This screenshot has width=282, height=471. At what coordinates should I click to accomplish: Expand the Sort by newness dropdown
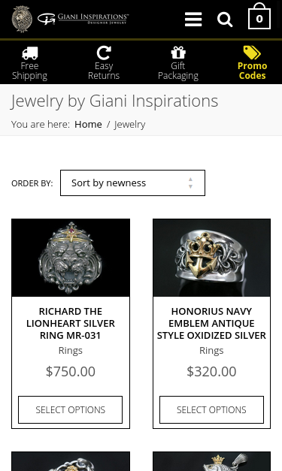132,183
